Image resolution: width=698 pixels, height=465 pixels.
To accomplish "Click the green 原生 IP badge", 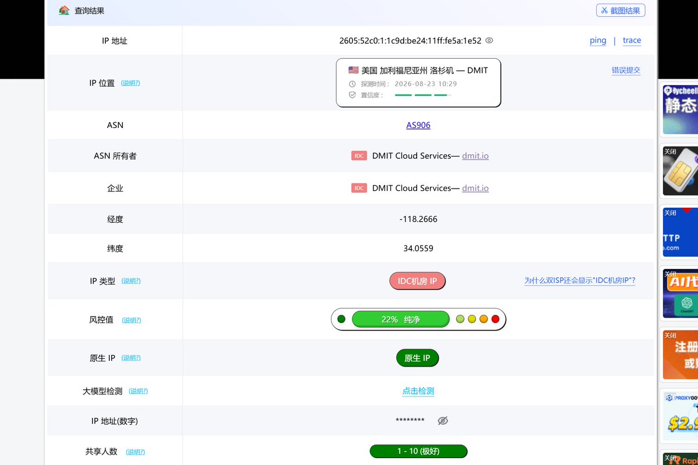I will tap(418, 358).
